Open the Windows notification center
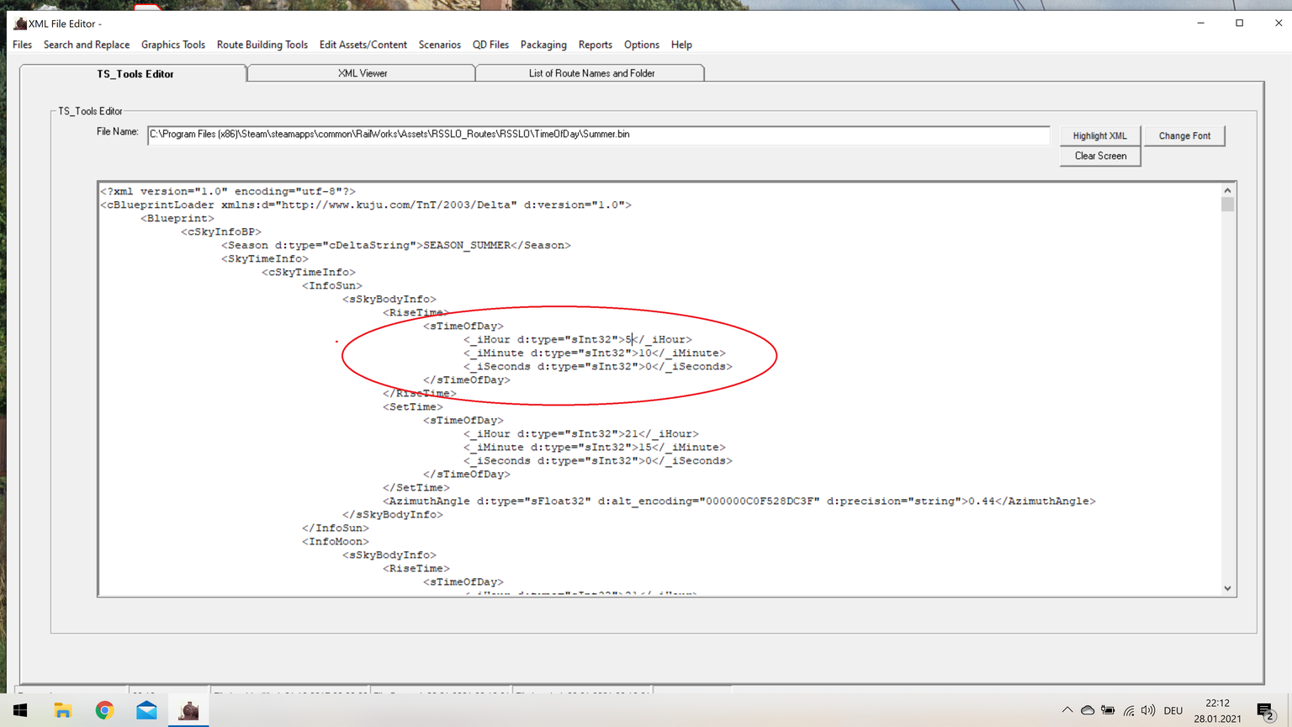 click(1266, 711)
